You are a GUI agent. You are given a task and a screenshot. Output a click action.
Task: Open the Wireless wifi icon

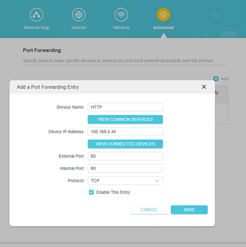coord(121,15)
